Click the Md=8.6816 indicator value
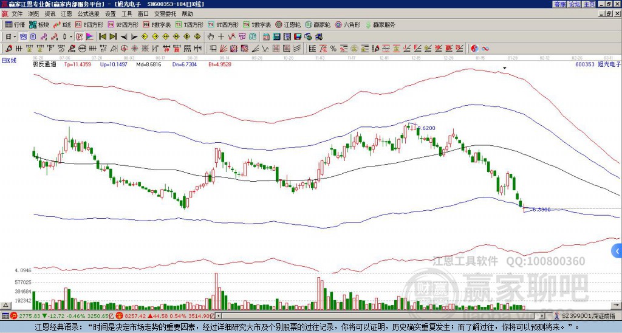The height and width of the screenshot is (333, 622). [149, 64]
